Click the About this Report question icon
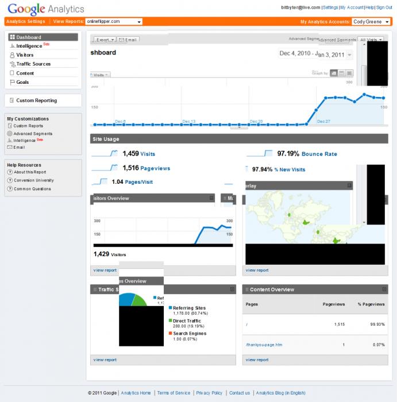This screenshot has width=397, height=402. point(10,172)
